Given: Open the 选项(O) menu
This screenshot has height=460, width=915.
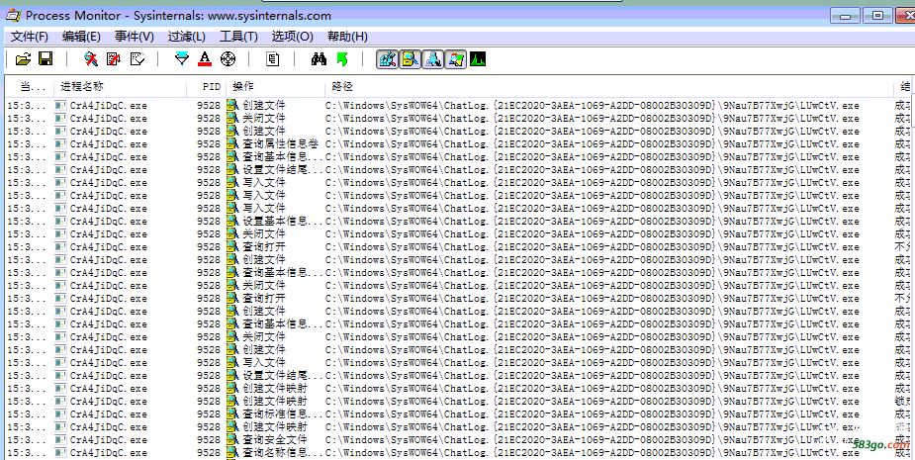Looking at the screenshot, I should tap(293, 37).
